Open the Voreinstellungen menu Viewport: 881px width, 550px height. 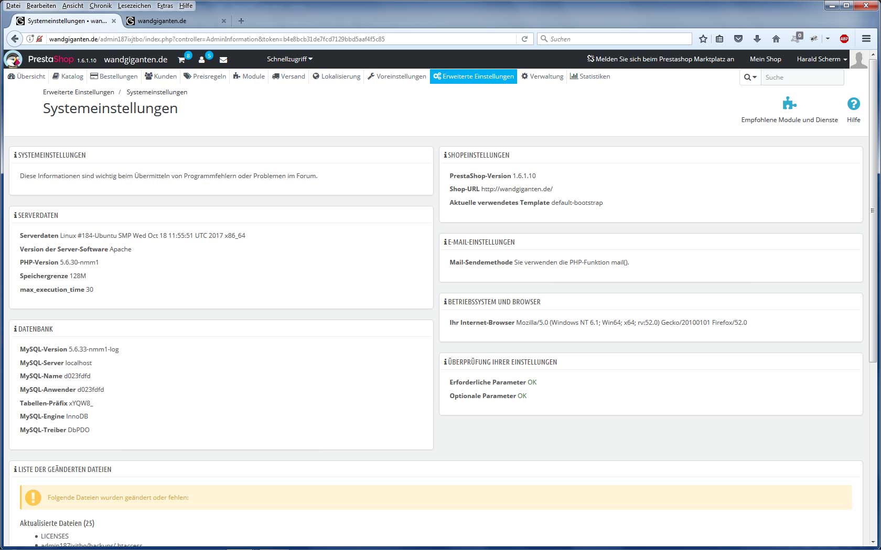[x=397, y=76]
